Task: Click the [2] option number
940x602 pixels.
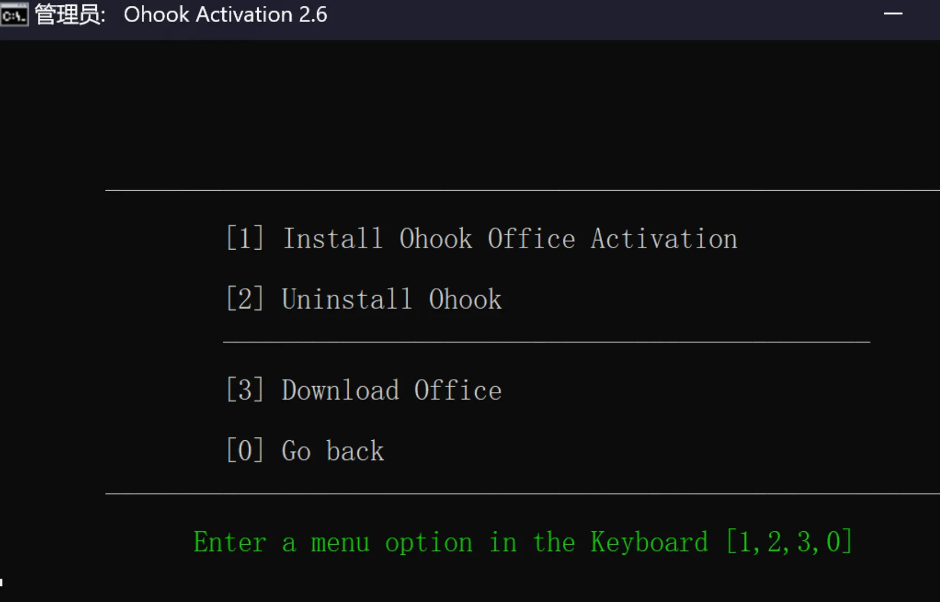Action: (245, 299)
